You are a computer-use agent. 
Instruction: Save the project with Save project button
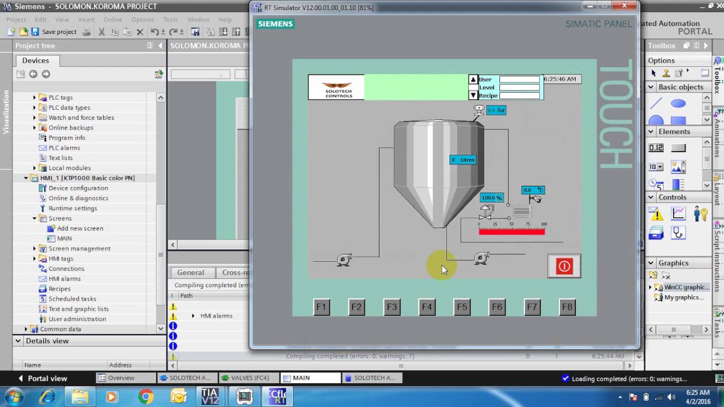(x=54, y=32)
